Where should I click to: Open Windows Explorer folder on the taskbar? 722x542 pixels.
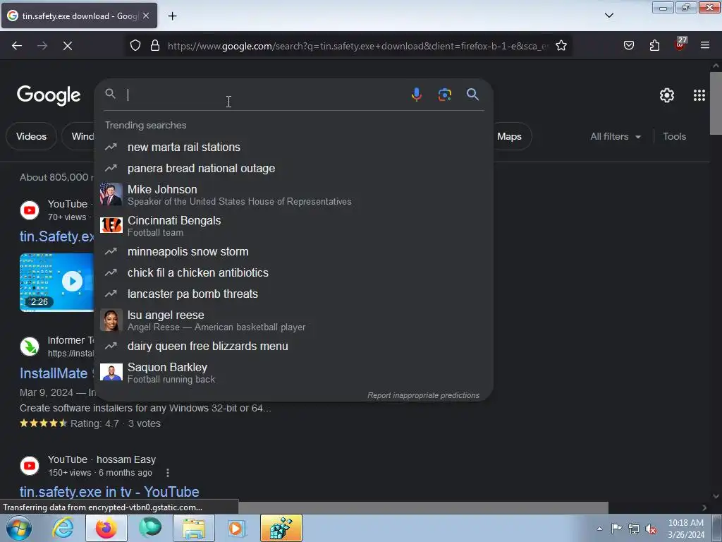(194, 528)
